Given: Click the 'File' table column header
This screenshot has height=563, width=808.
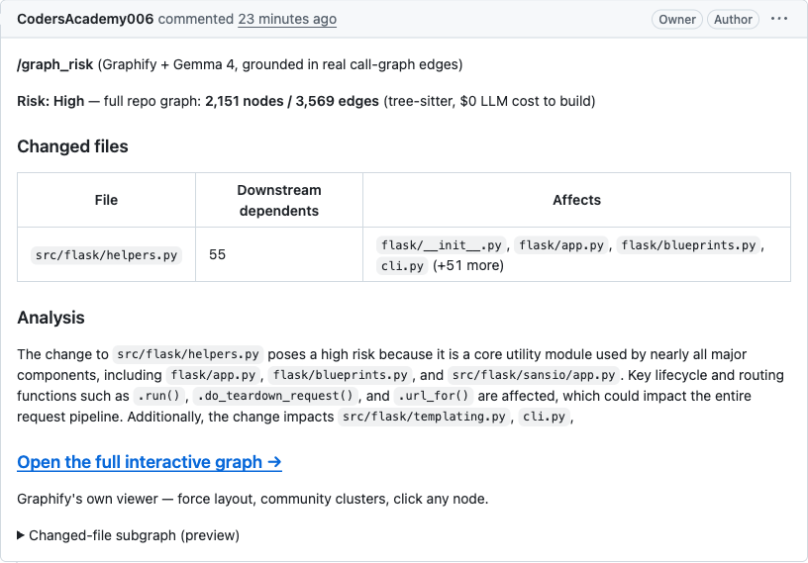Looking at the screenshot, I should [106, 200].
